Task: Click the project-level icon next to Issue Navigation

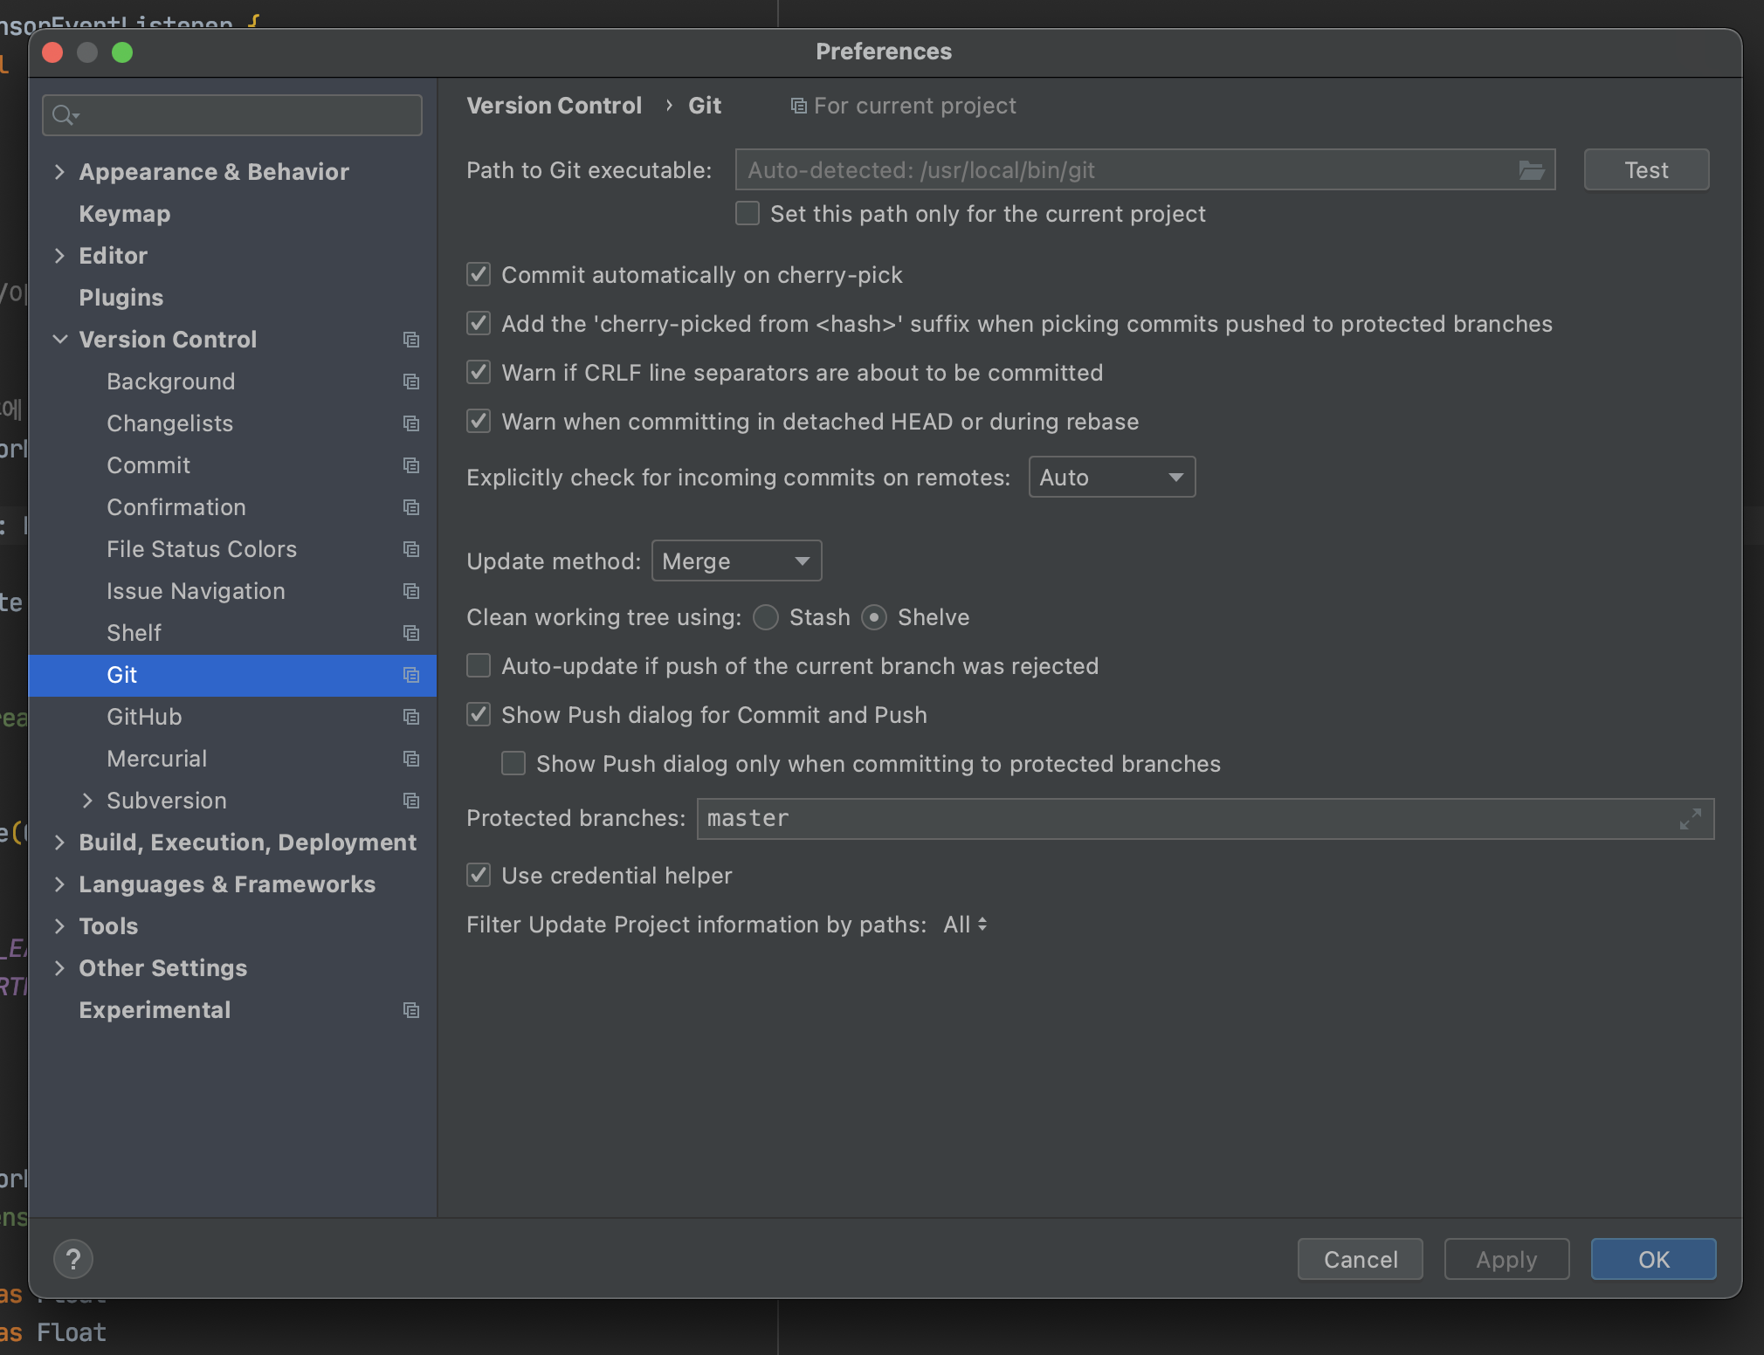Action: tap(411, 591)
